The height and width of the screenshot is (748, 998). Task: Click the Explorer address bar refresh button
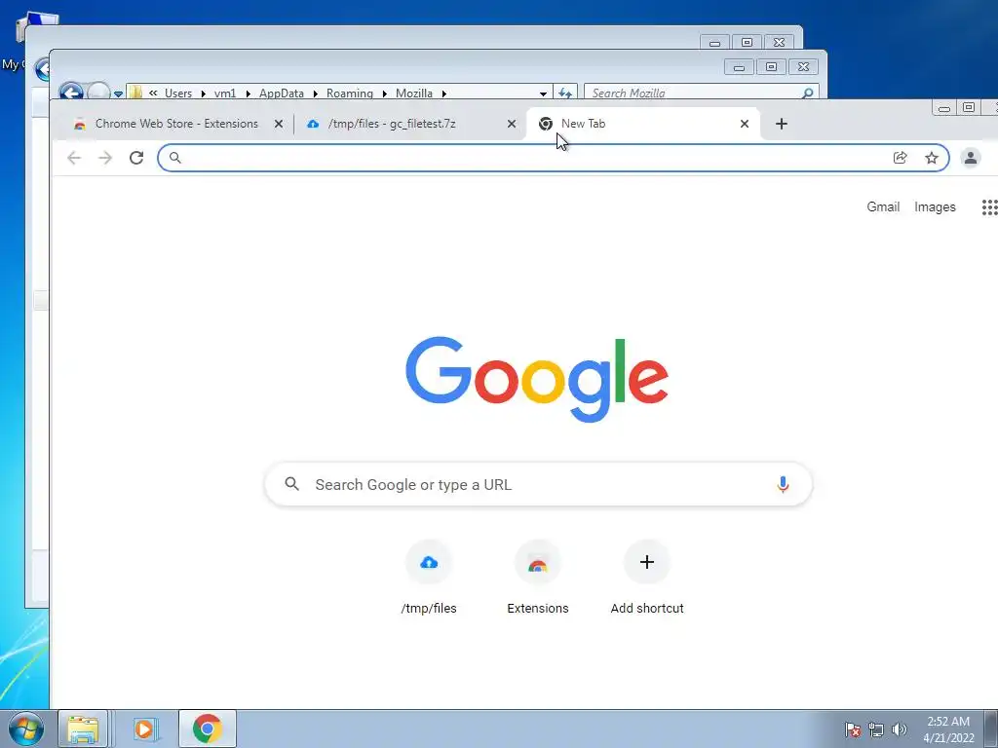(565, 93)
